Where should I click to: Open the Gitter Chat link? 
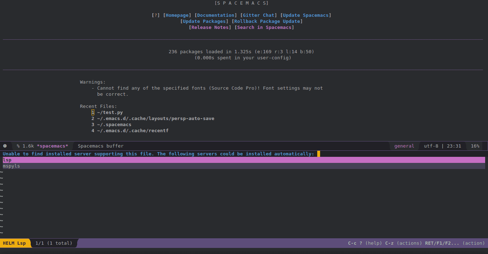[x=259, y=15]
